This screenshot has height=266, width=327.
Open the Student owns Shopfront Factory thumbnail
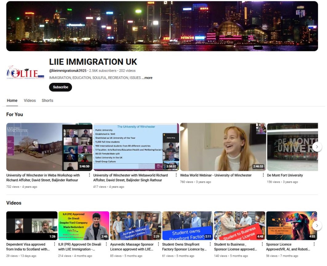[x=188, y=226]
